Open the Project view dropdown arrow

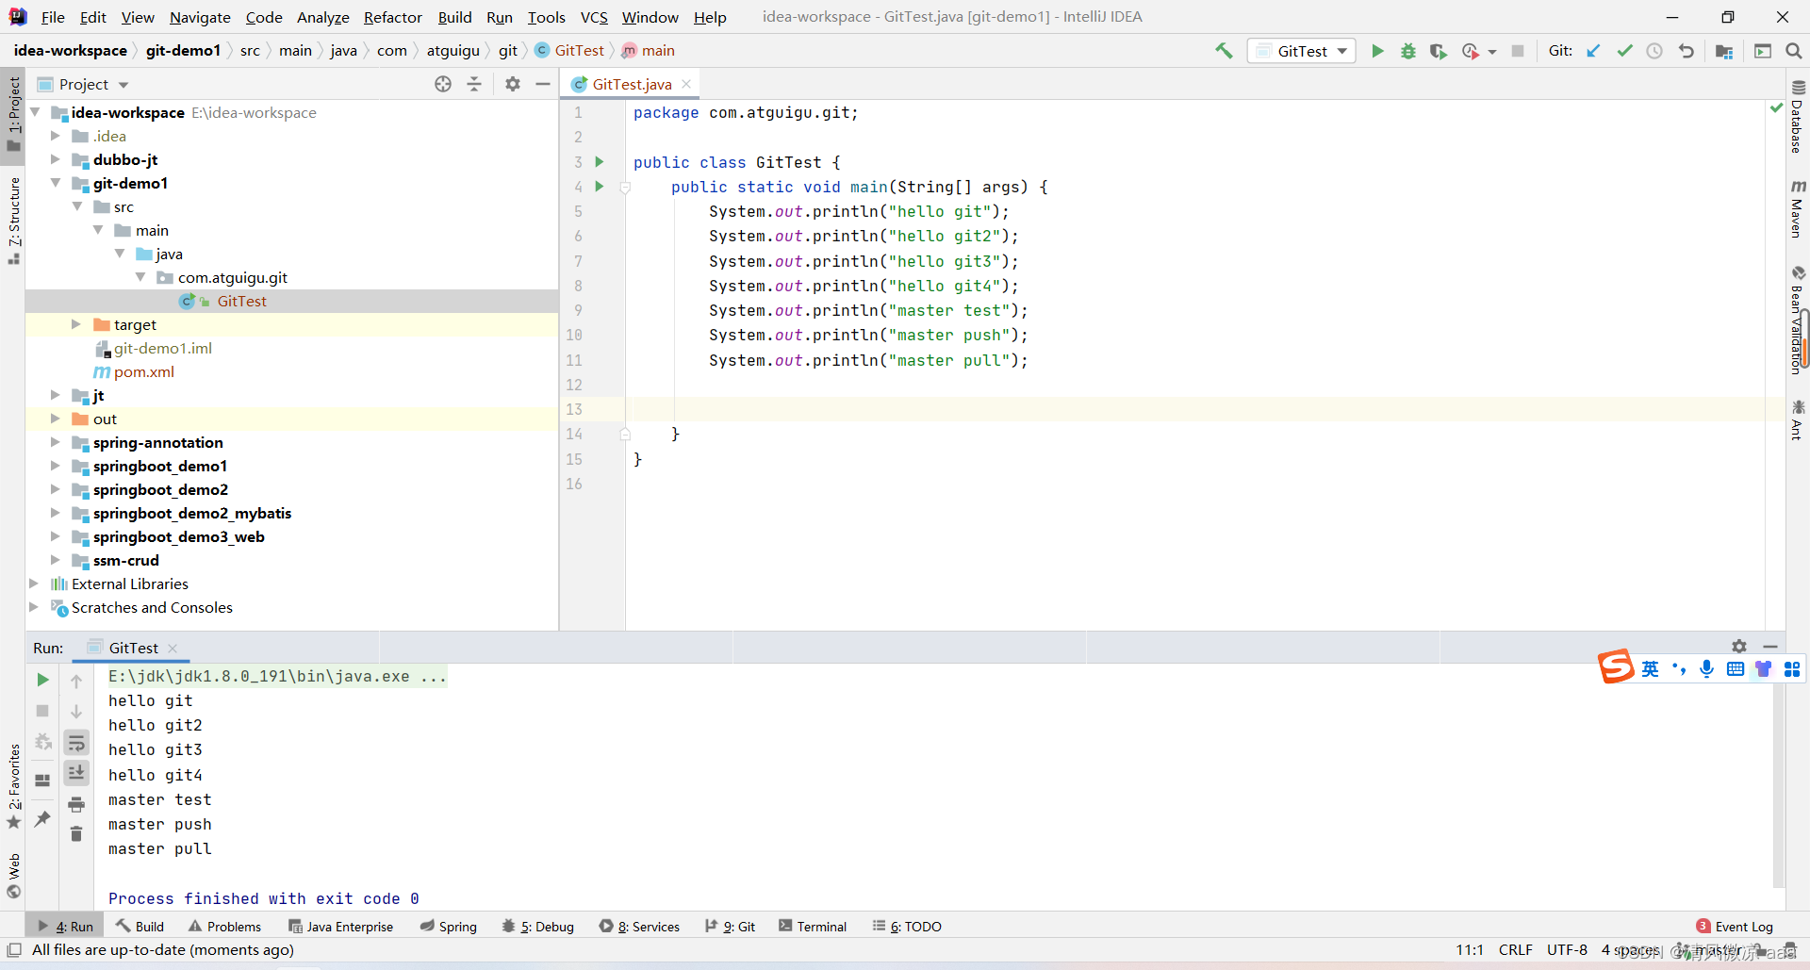coord(123,85)
